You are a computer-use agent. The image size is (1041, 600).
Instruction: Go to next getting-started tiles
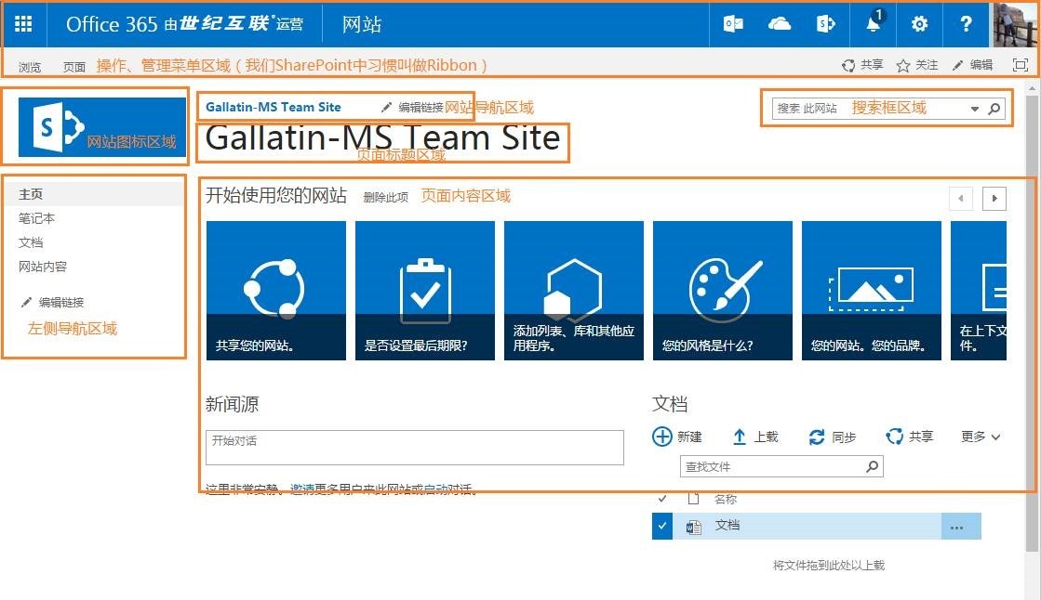coord(994,198)
